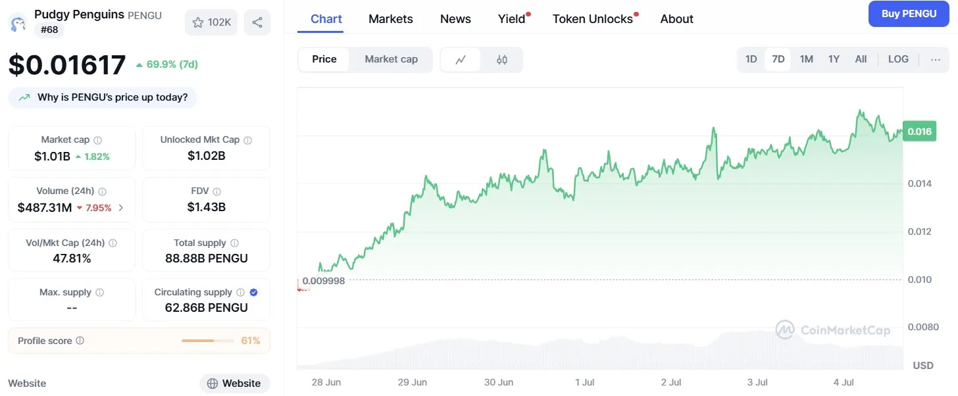Viewport: 958px width, 396px height.
Task: Open the Website link button
Action: pos(235,384)
